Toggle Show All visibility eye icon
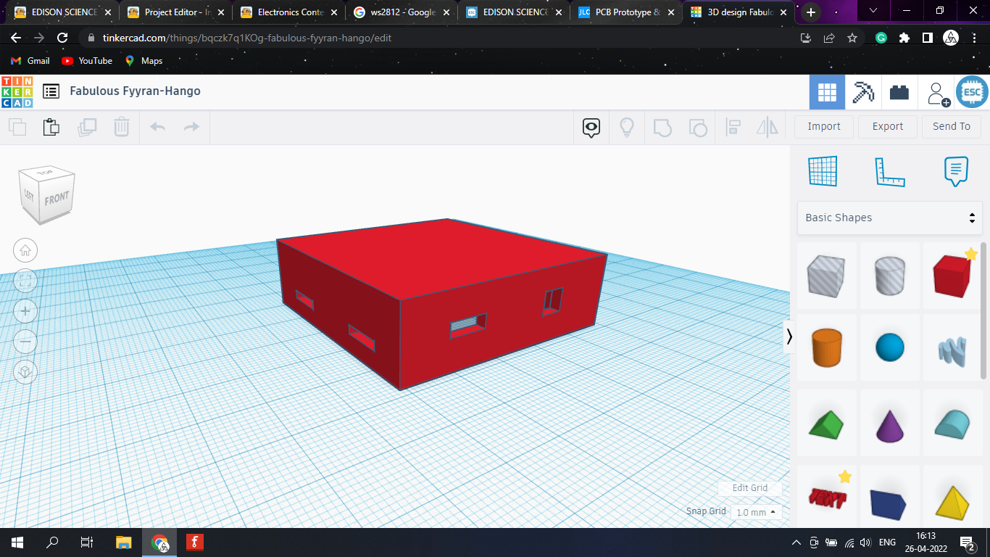The image size is (990, 557). coord(591,128)
